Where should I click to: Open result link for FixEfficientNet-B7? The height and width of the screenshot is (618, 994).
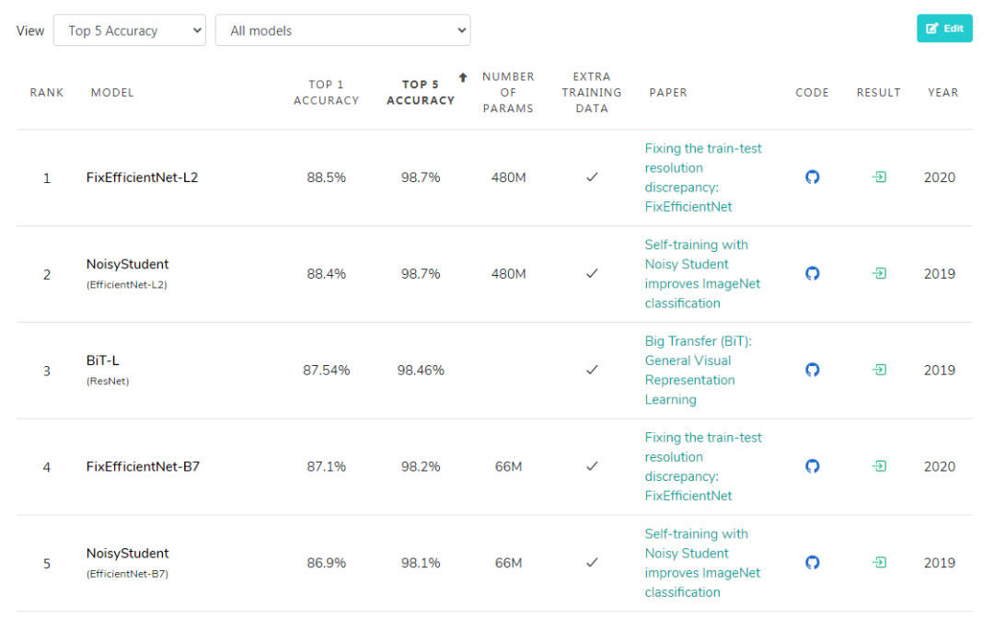click(879, 466)
